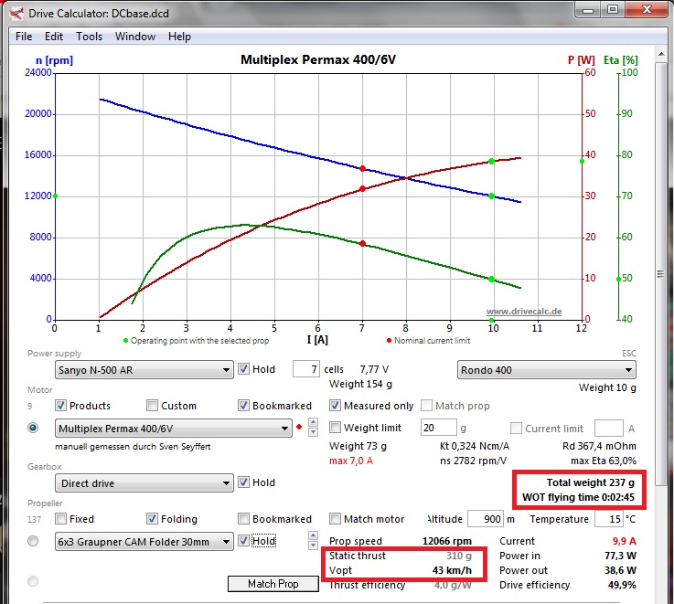
Task: Click the green operating point on the red power curve
Action: [491, 161]
